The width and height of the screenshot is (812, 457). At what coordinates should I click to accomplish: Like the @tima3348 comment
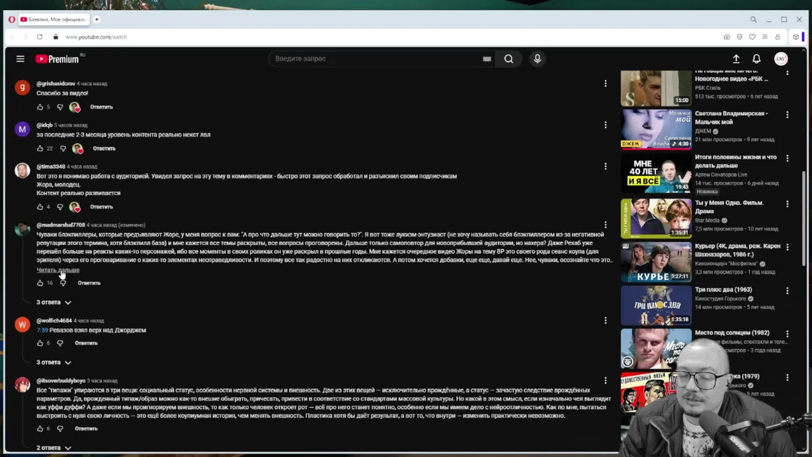40,207
